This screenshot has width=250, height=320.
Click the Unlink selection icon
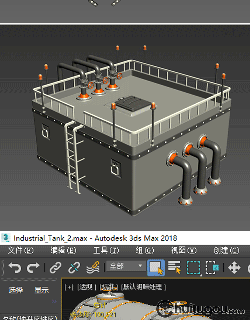74,267
